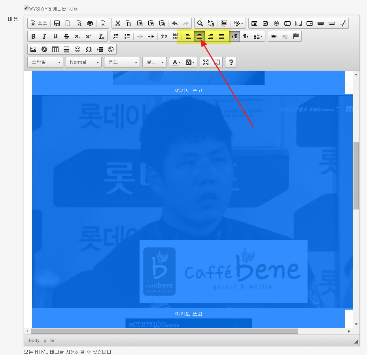Open the special character (Omega) picker
367x355 pixels.
point(89,50)
